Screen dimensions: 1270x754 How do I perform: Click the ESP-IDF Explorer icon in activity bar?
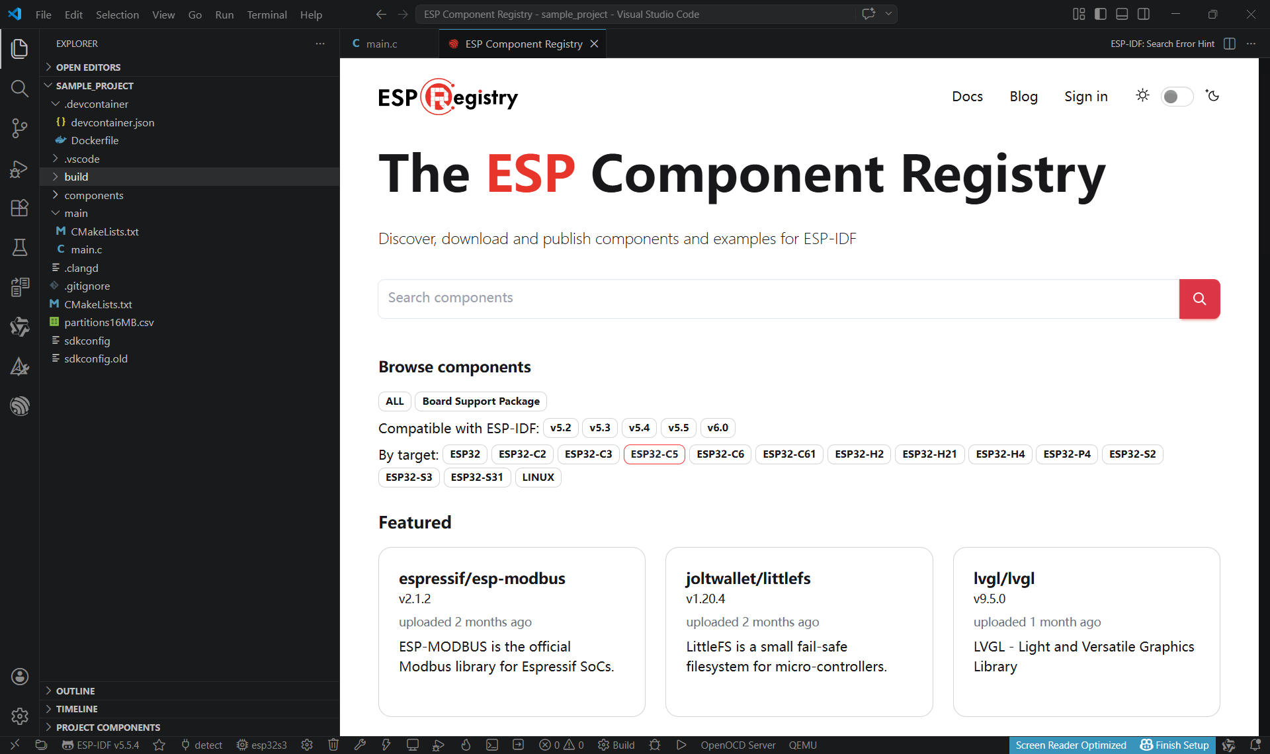[19, 405]
